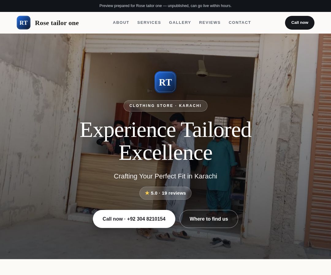Jump to Reviews from the nav bar
331x275 pixels.
pyautogui.click(x=210, y=23)
